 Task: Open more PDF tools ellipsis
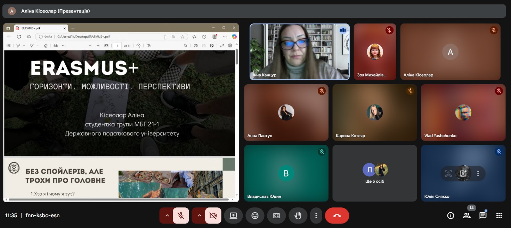click(64, 46)
